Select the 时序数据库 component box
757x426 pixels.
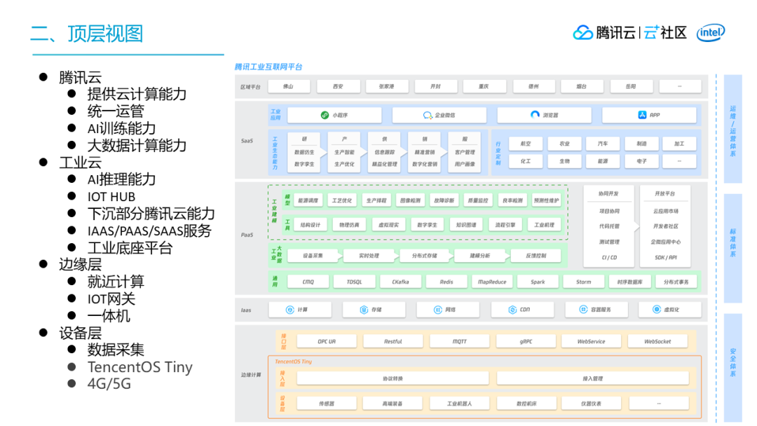[x=630, y=282]
